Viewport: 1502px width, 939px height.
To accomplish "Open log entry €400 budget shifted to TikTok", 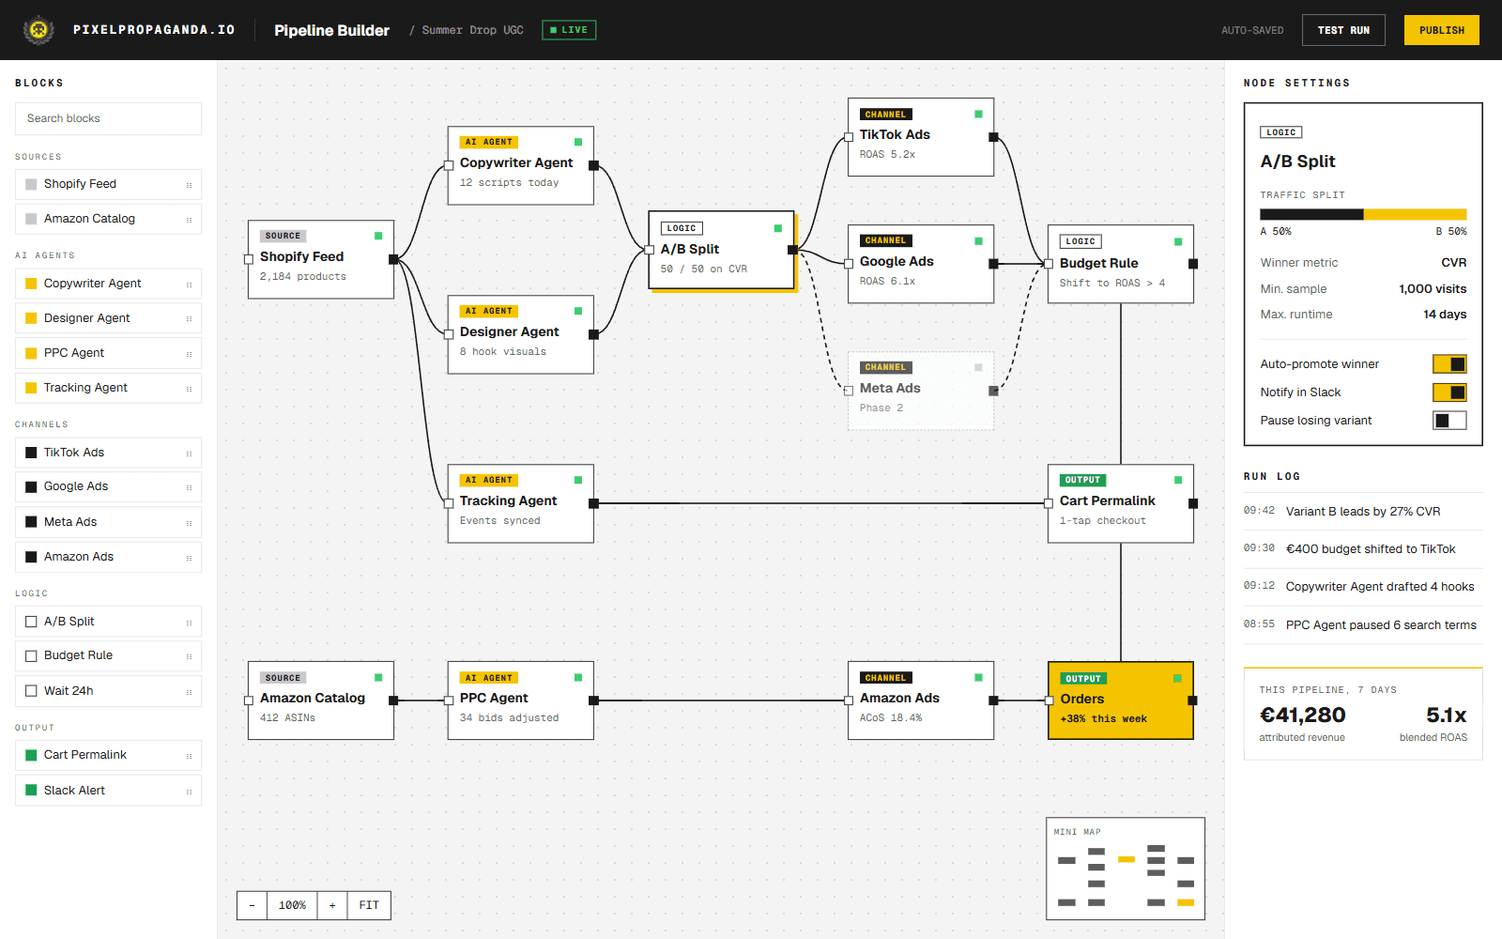I will [1363, 549].
